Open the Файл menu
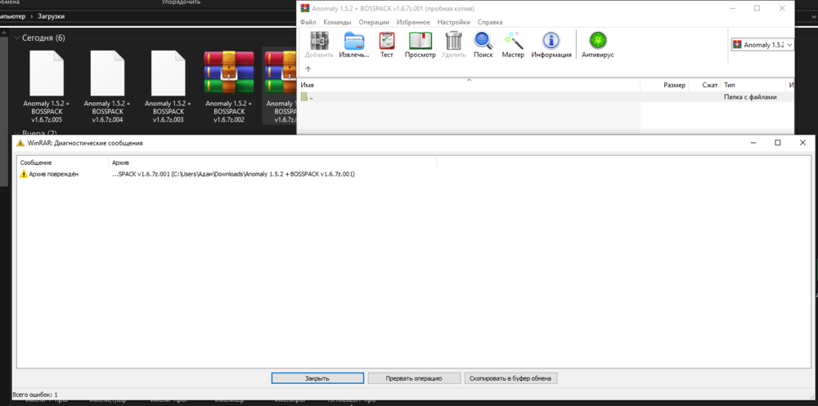 pos(308,22)
